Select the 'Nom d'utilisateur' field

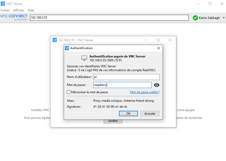click(126, 77)
